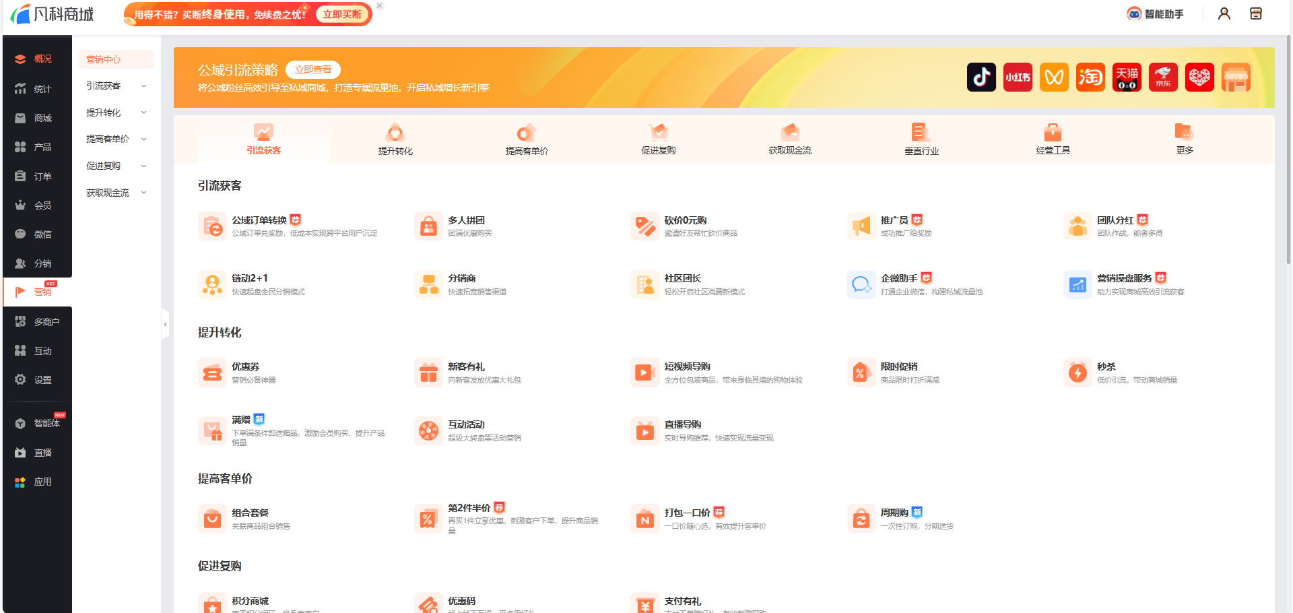Switch to 提升转化 tab
The width and height of the screenshot is (1293, 613).
[395, 139]
